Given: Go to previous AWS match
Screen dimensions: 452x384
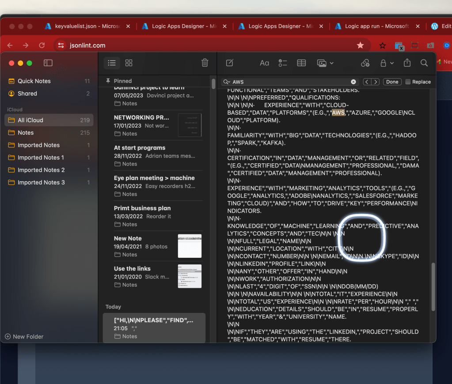Looking at the screenshot, I should point(367,82).
